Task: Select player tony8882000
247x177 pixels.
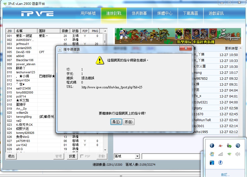Action: coord(31,92)
